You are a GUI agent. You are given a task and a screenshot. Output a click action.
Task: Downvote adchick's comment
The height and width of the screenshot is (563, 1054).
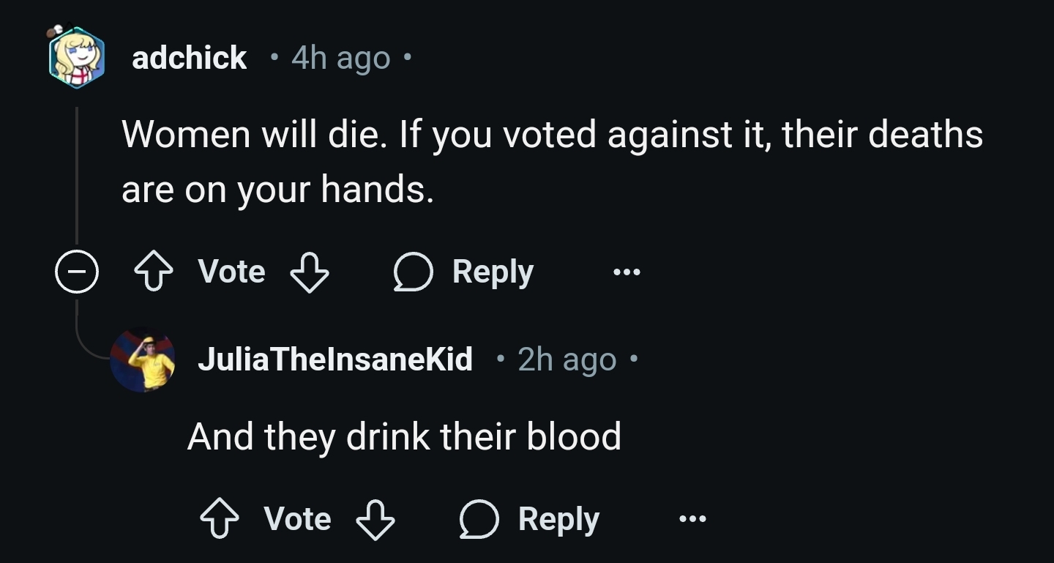click(310, 272)
